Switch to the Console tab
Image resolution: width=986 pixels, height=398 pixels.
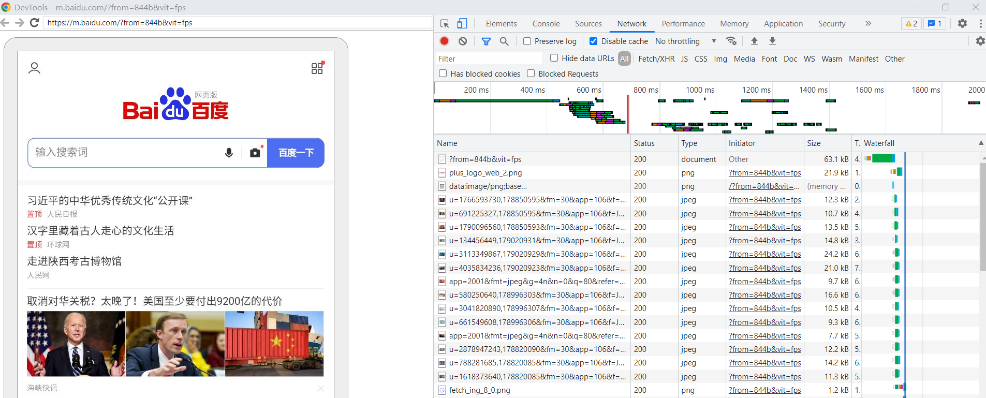click(546, 24)
